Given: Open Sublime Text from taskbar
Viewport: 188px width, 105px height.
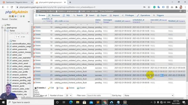Looking at the screenshot, I should click(98, 102).
